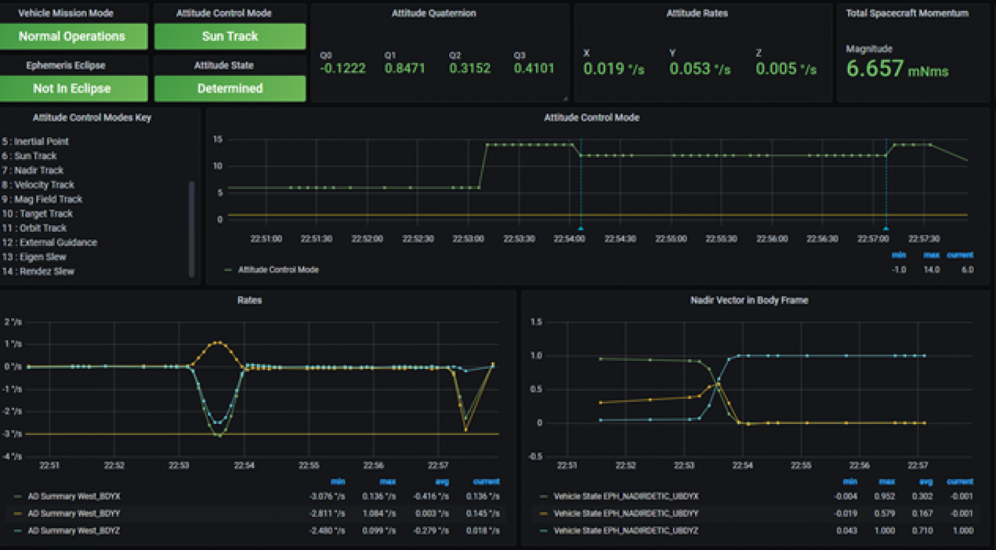996x550 pixels.
Task: Click the '9 : Mag Field Track' key entry
Action: click(x=42, y=199)
